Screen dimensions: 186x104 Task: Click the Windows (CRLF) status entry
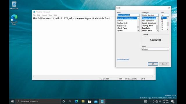131,79
